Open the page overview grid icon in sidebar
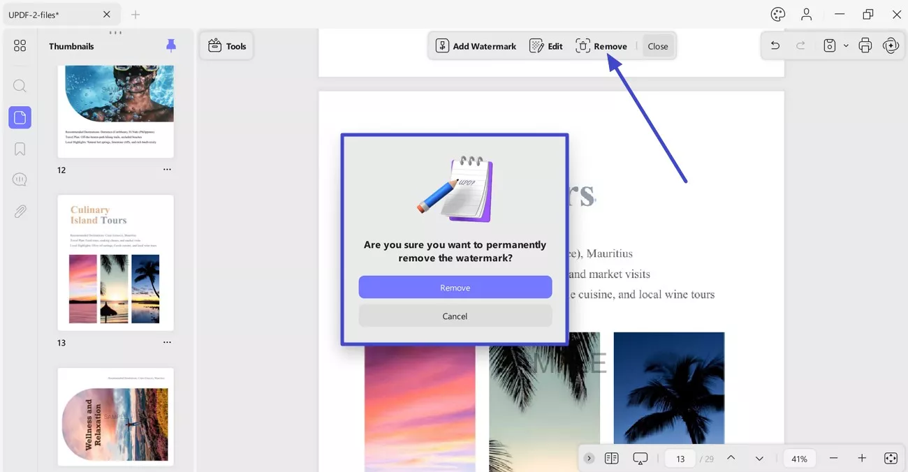Screen dimensions: 908x472 pyautogui.click(x=20, y=46)
